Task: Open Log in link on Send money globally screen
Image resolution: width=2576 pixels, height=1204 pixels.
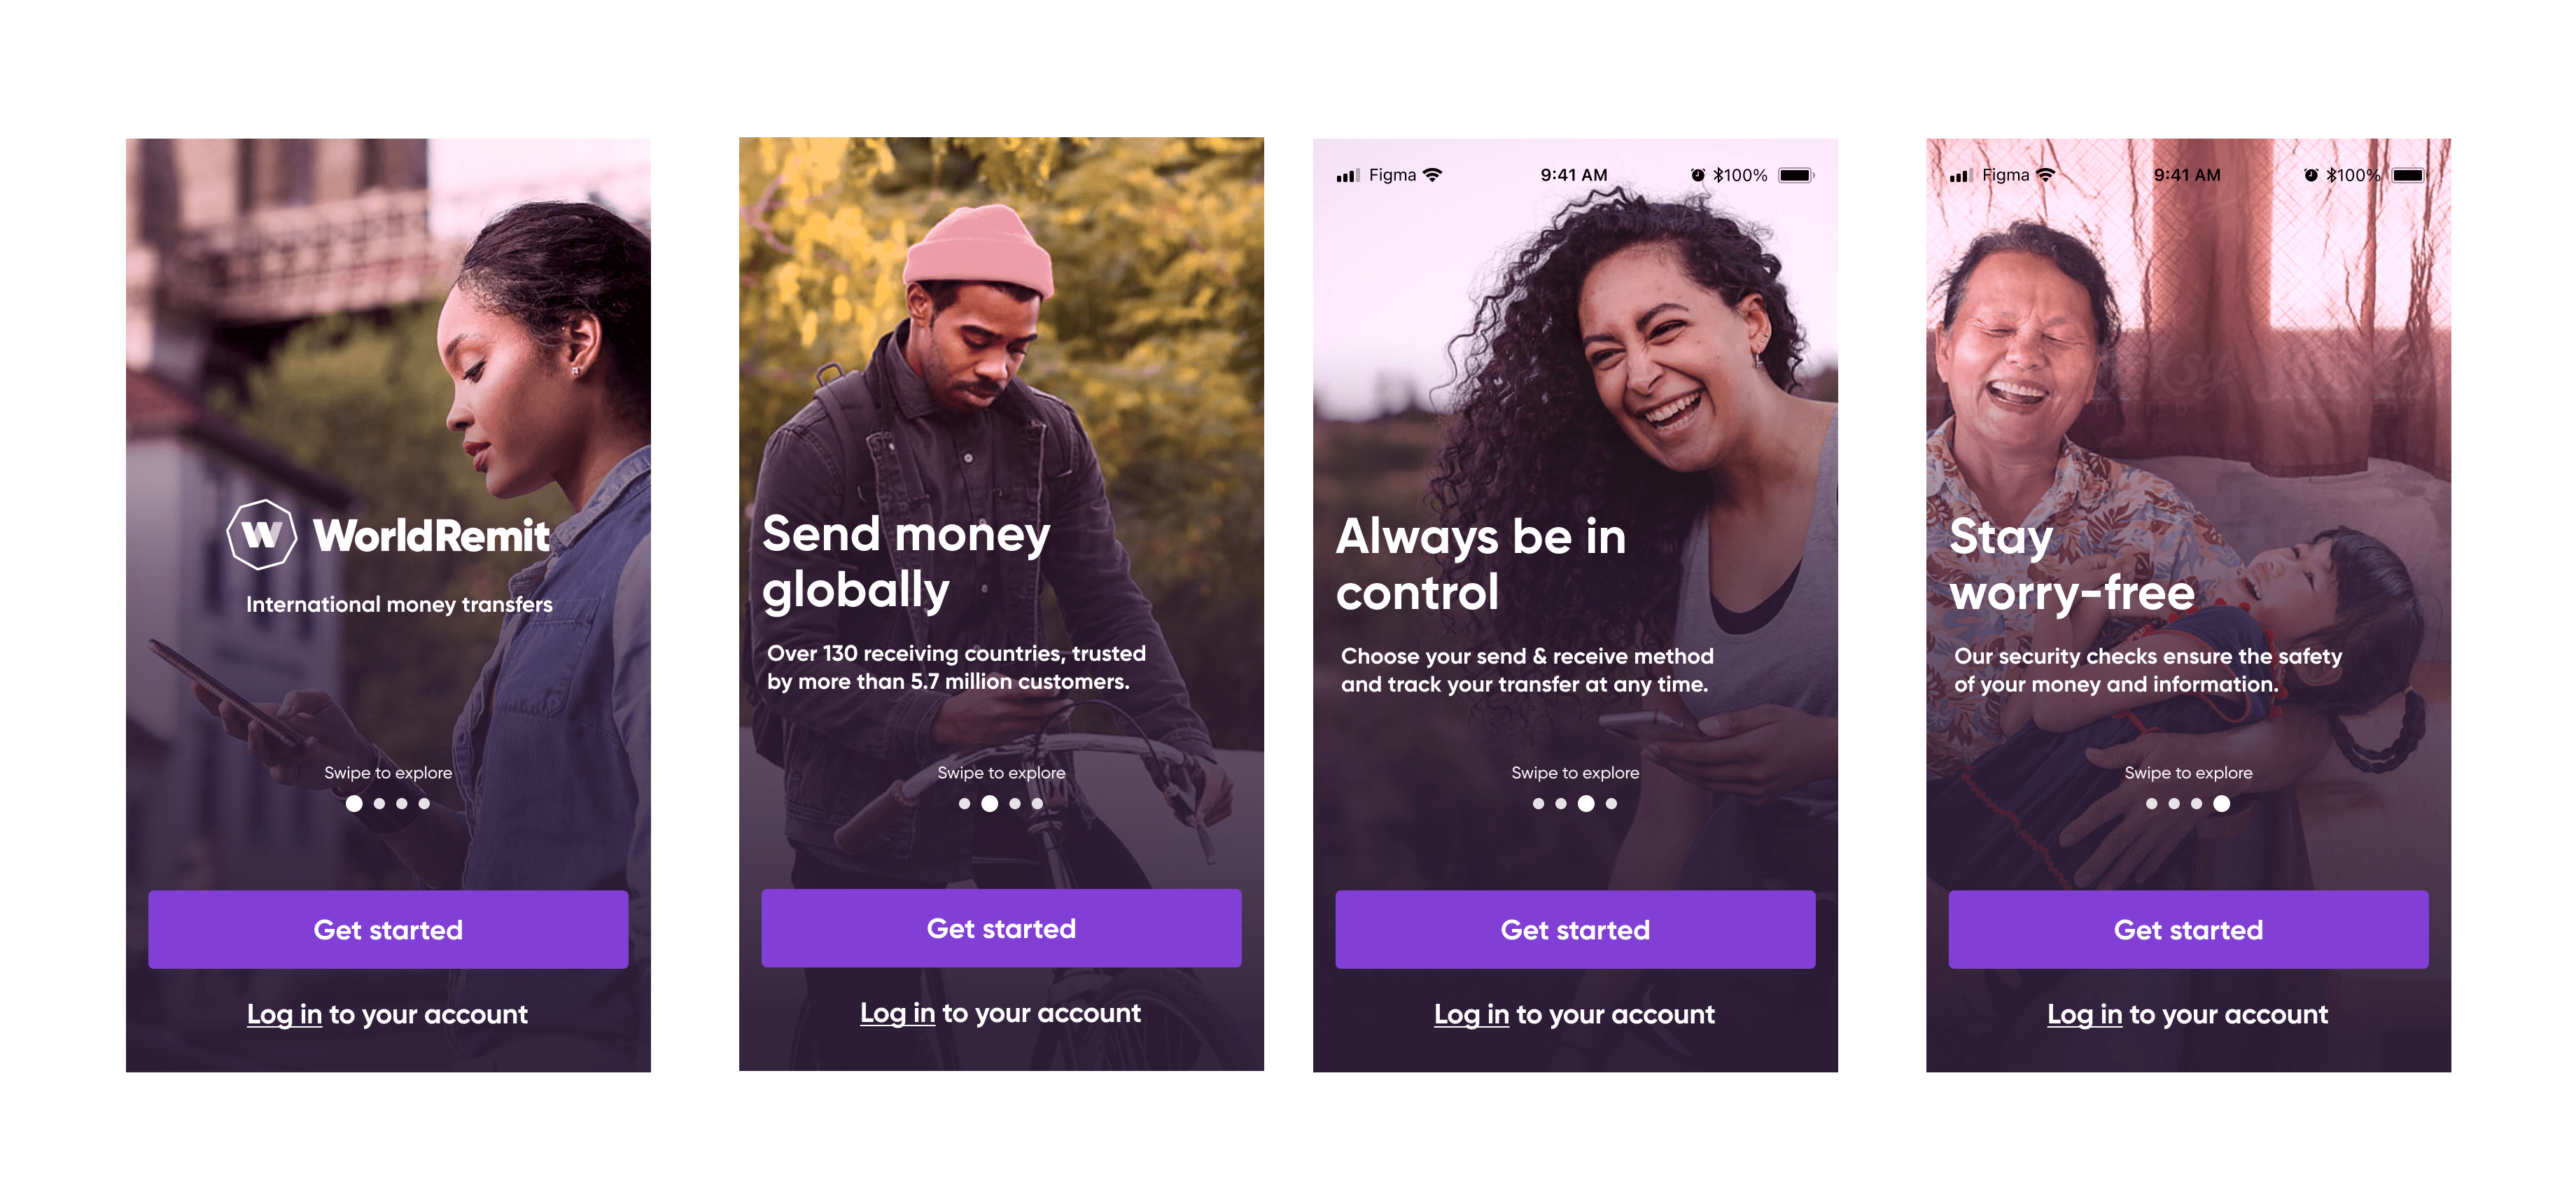Action: click(x=897, y=1014)
